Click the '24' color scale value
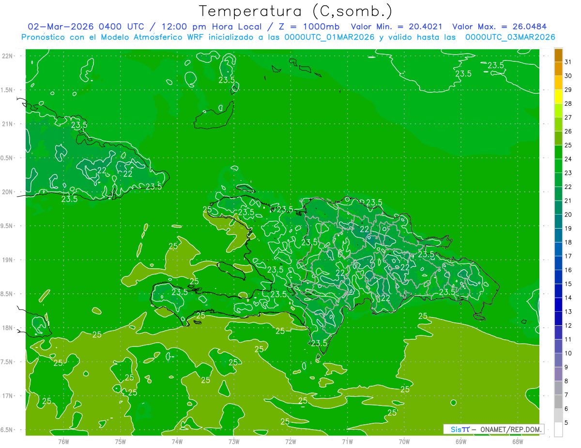 tap(568, 159)
